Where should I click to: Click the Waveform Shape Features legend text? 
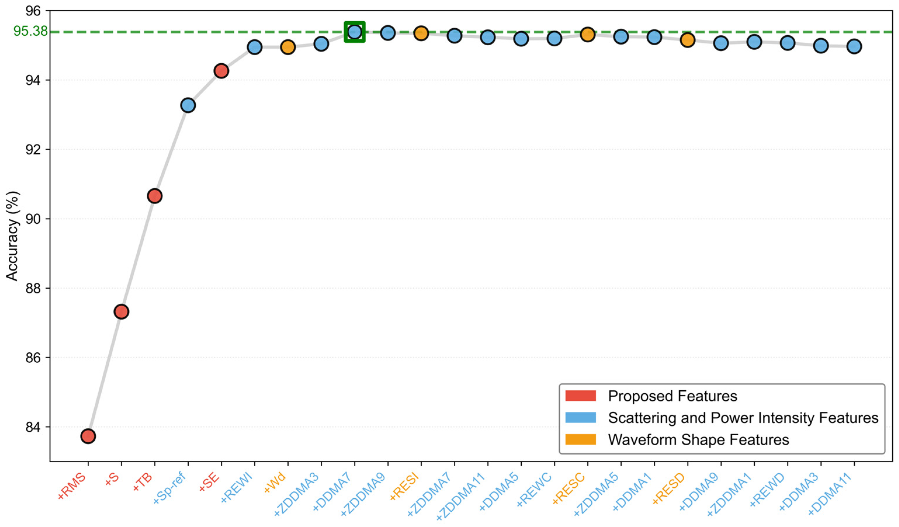[699, 440]
